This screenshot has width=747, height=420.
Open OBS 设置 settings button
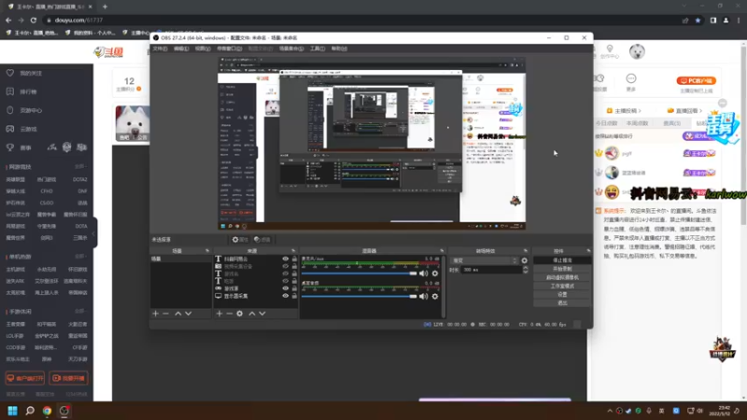tap(562, 294)
